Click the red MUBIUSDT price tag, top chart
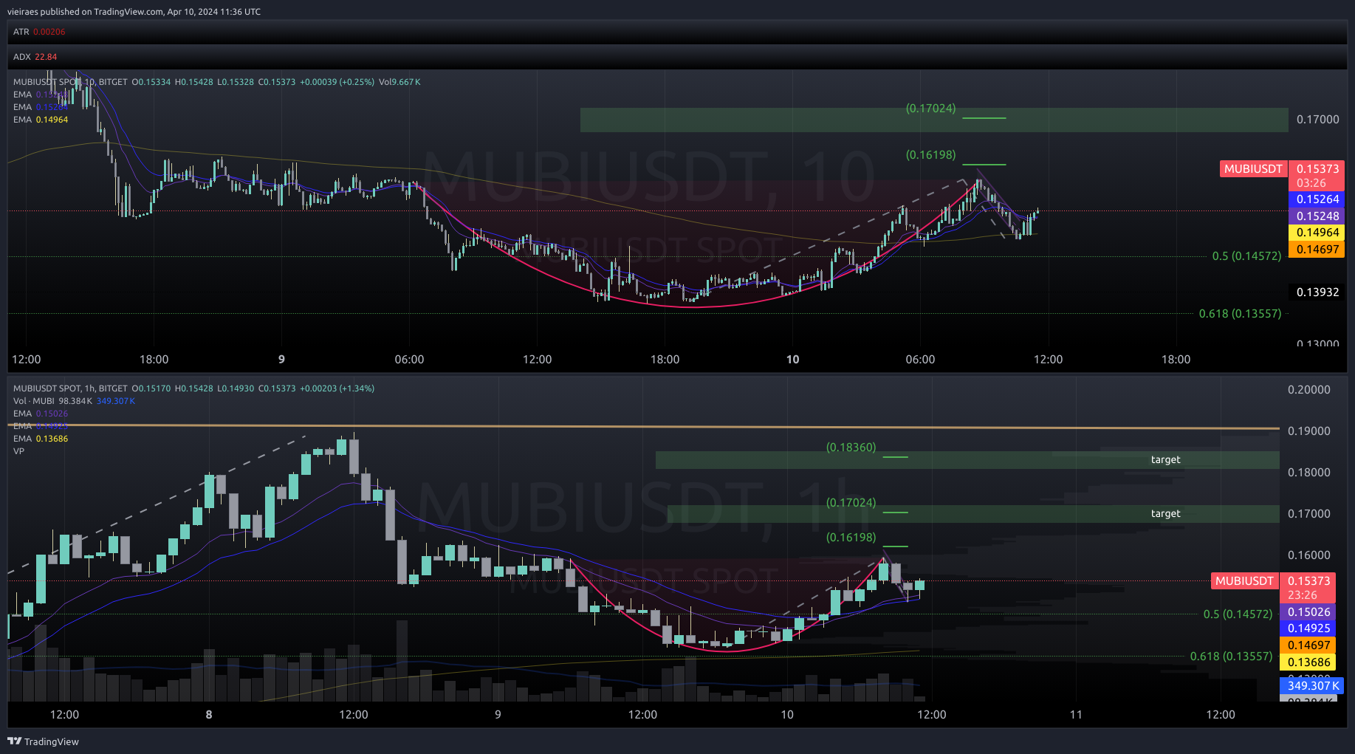Image resolution: width=1355 pixels, height=754 pixels. [1253, 169]
